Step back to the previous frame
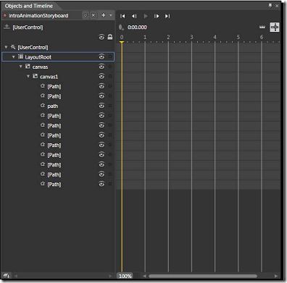The image size is (287, 283). pos(134,16)
